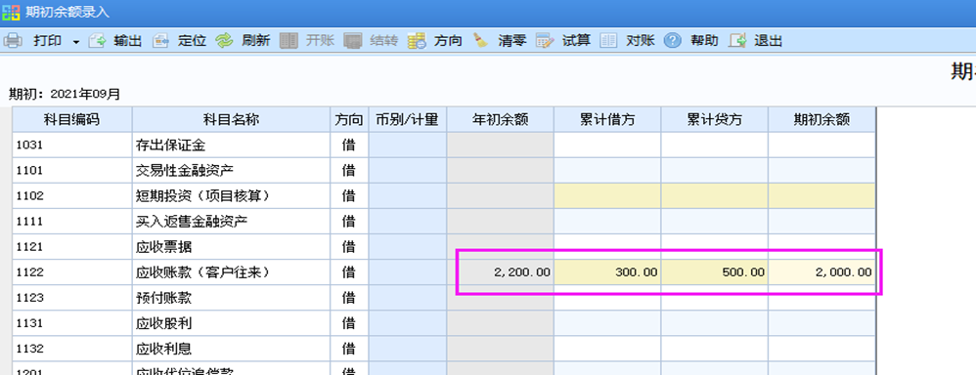Click the 2,000.00 期初余额 cell
Image resolution: width=976 pixels, height=375 pixels.
click(x=821, y=271)
